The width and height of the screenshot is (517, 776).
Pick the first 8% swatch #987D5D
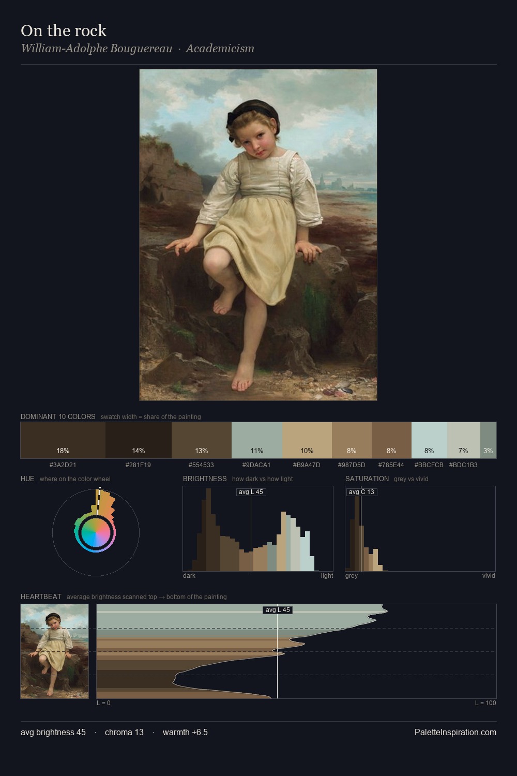pyautogui.click(x=352, y=440)
